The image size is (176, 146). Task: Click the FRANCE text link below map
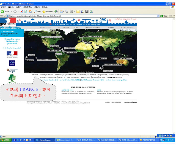tap(35, 75)
